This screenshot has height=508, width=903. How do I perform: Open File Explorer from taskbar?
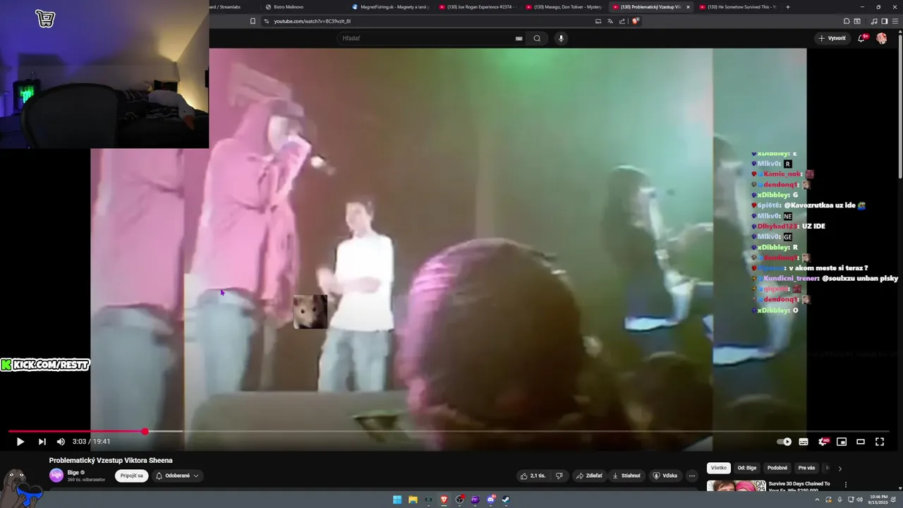(413, 500)
